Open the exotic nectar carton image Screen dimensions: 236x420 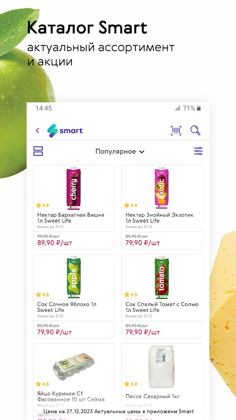point(162,189)
